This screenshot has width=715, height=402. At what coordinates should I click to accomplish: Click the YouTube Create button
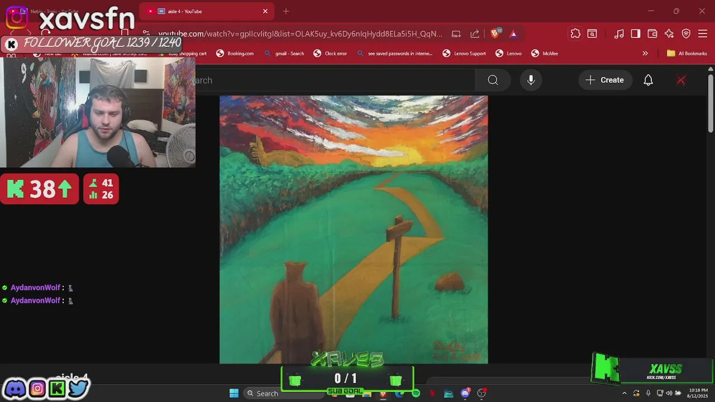[604, 80]
